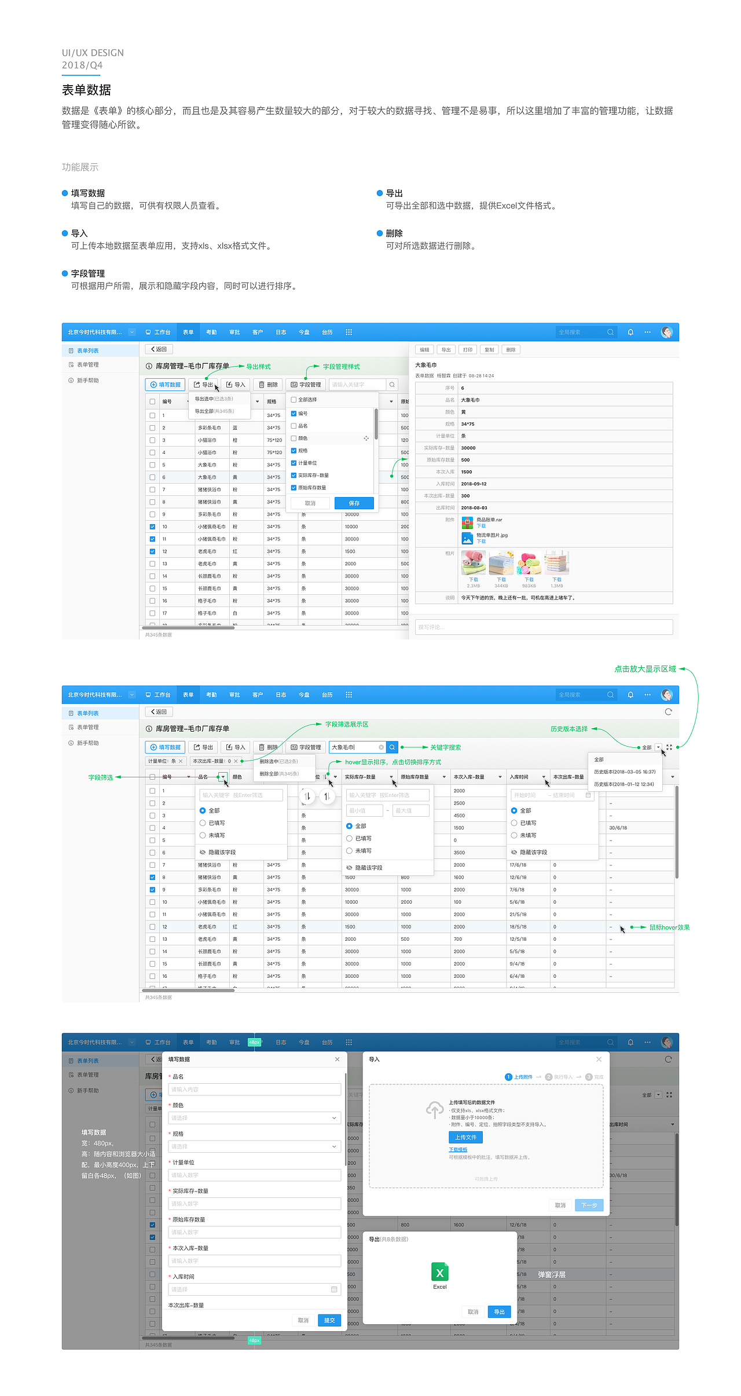Click 提交 in 填写数据 dialog
741x1396 pixels.
[329, 1320]
